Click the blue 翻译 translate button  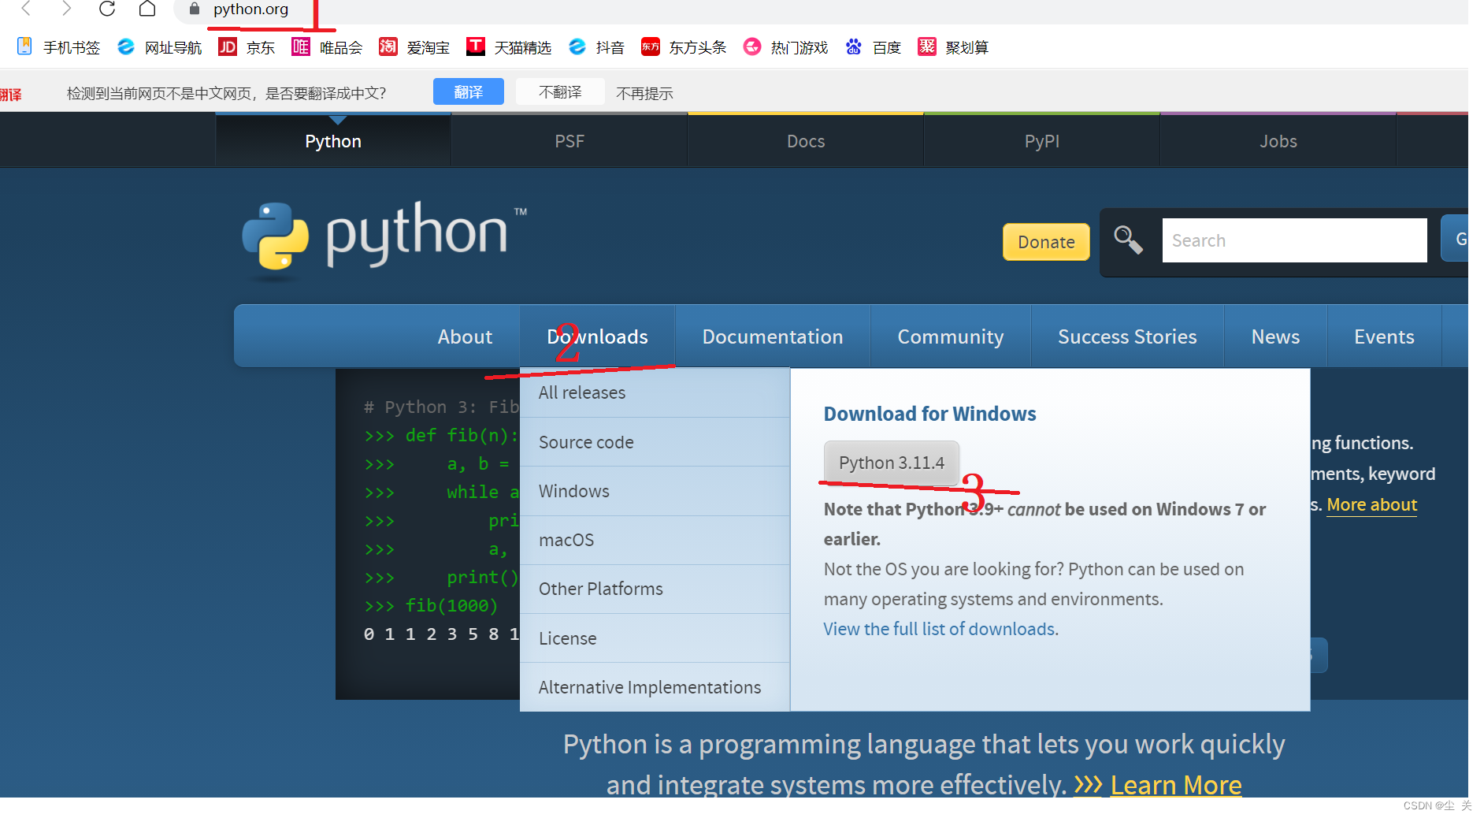[x=469, y=92]
